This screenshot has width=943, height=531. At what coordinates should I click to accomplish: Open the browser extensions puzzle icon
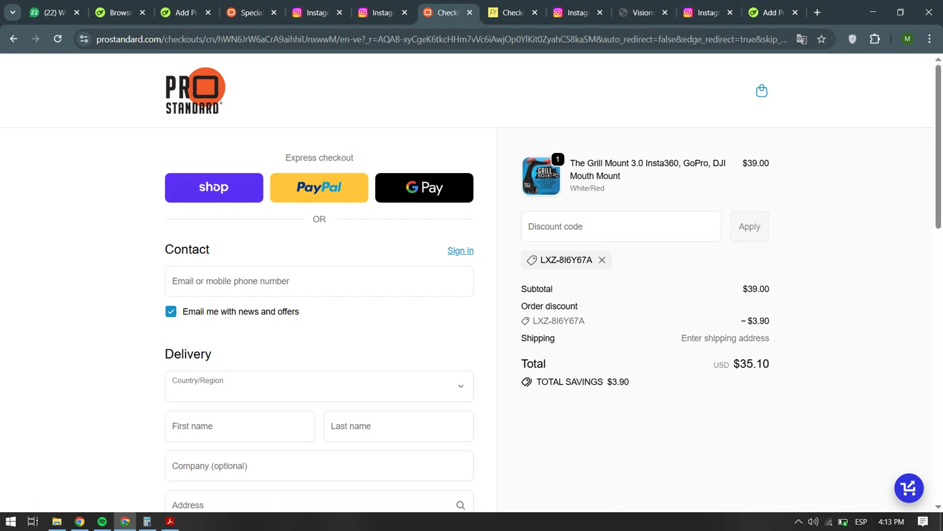tap(874, 39)
